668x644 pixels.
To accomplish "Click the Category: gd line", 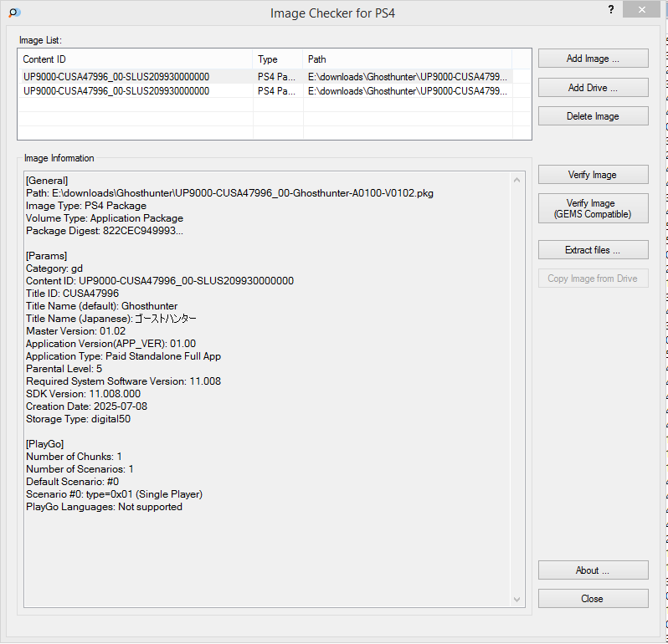I will pyautogui.click(x=54, y=268).
